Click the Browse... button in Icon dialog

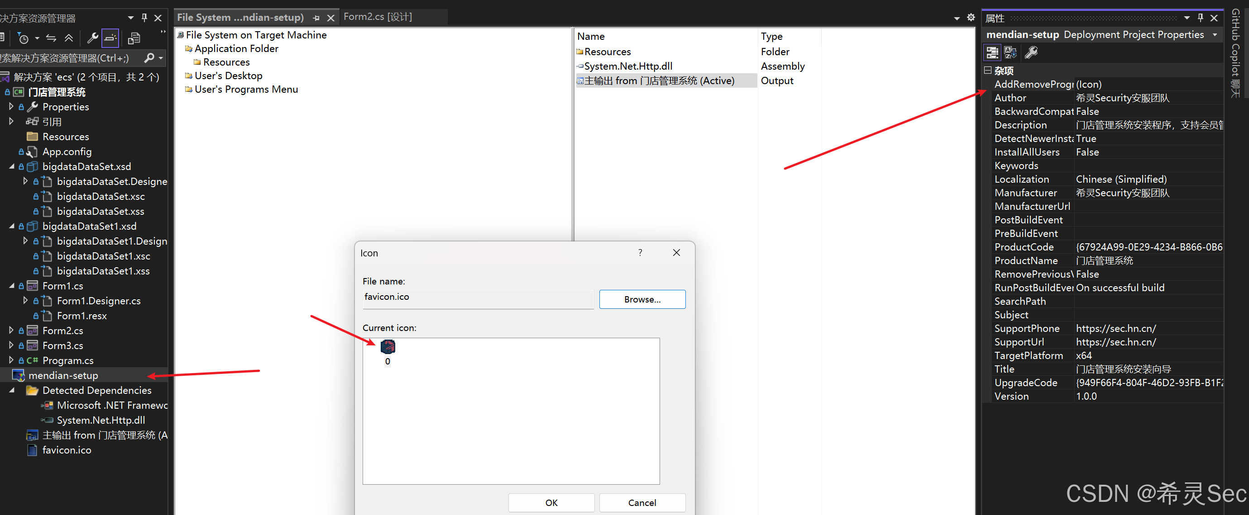pos(642,299)
